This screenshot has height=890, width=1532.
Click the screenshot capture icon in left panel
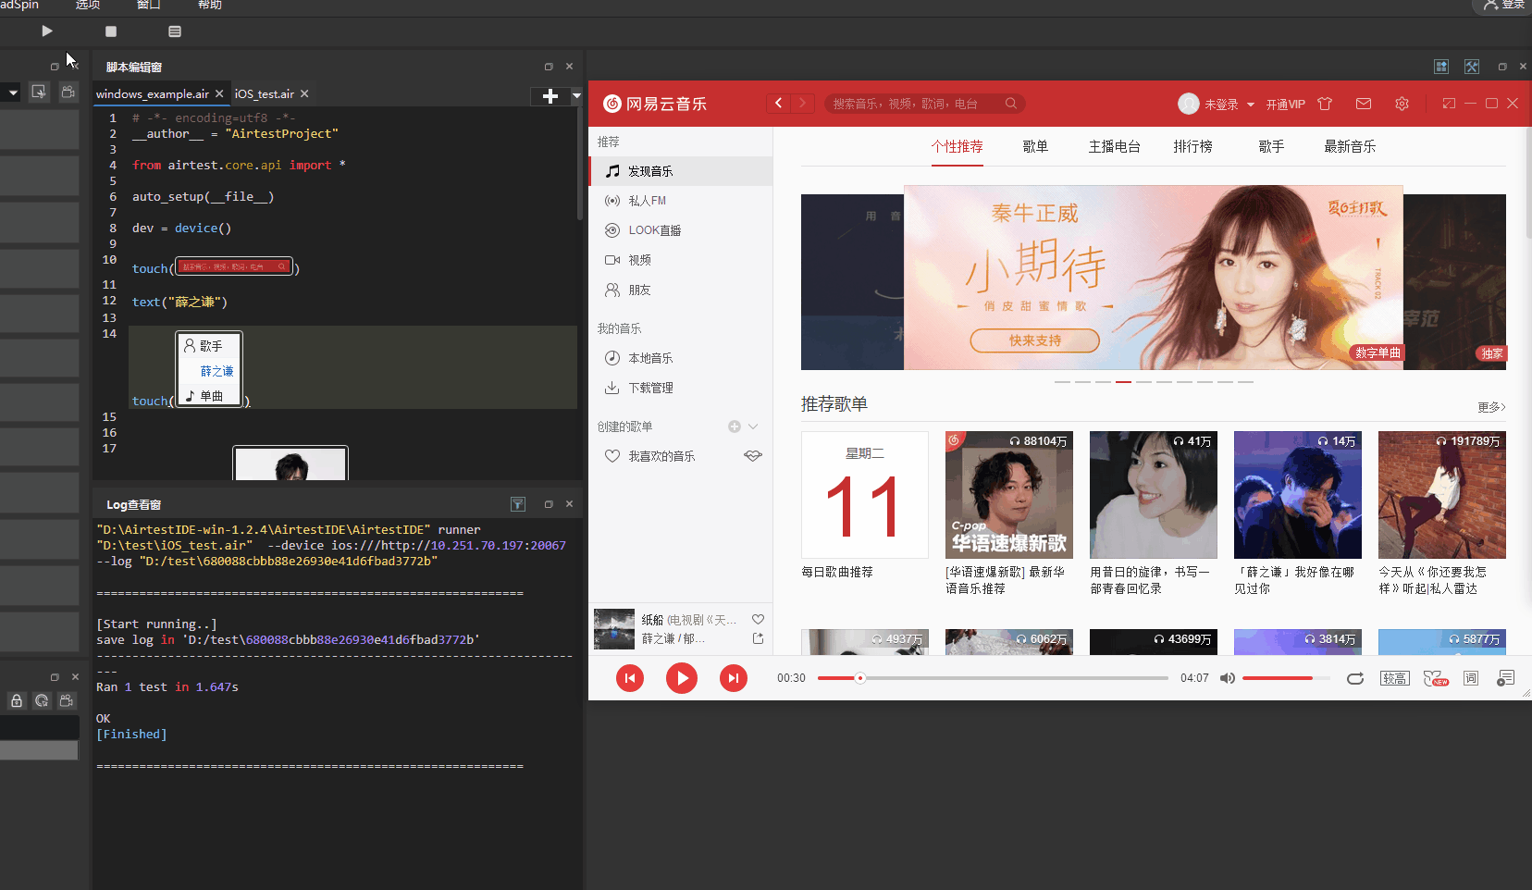(x=39, y=92)
